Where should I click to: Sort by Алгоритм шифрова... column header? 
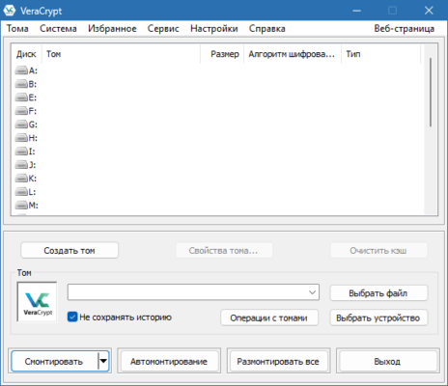coord(293,54)
